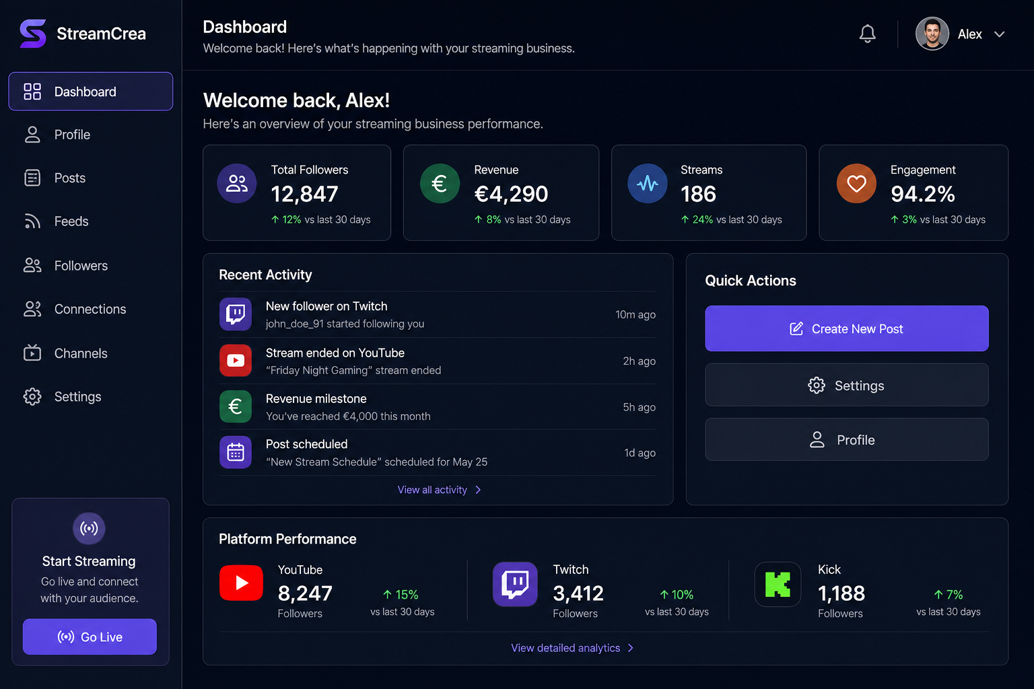Click the Kick logo in Platform Performance
This screenshot has width=1034, height=689.
[x=778, y=584]
